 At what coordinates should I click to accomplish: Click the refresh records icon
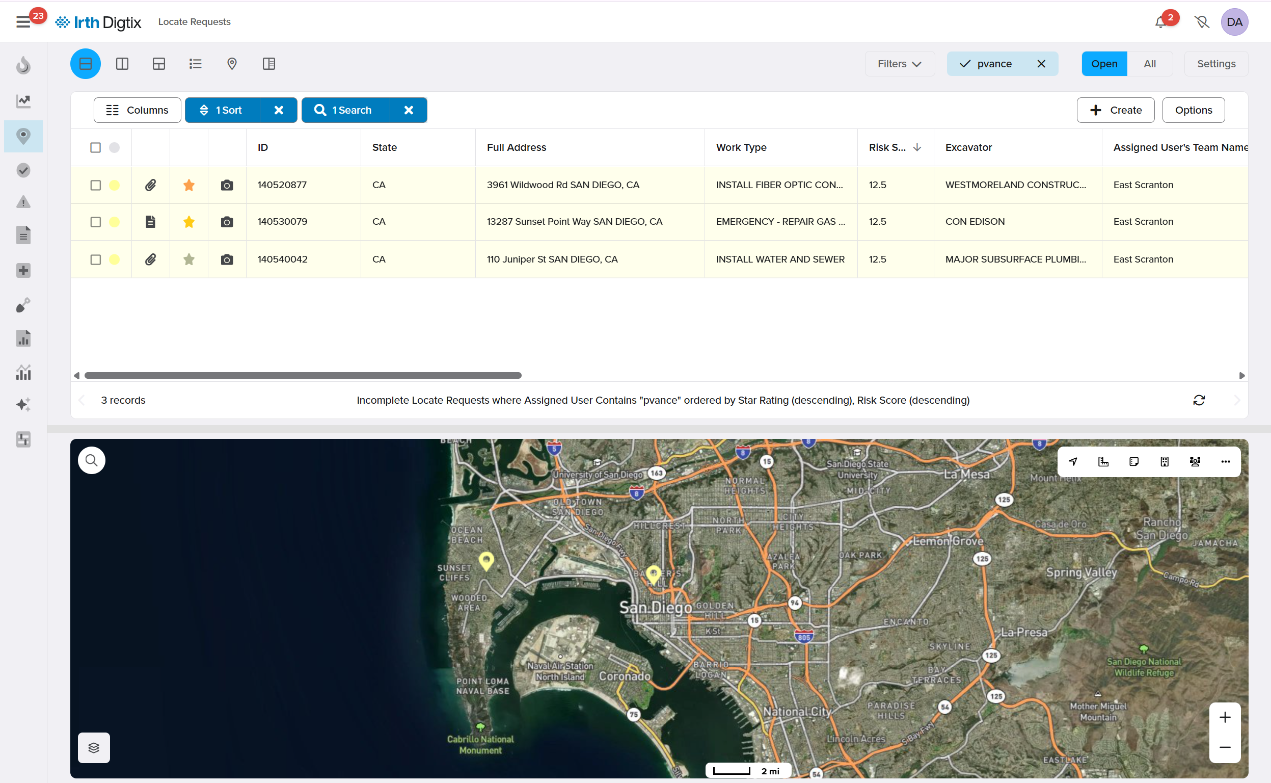(1199, 400)
